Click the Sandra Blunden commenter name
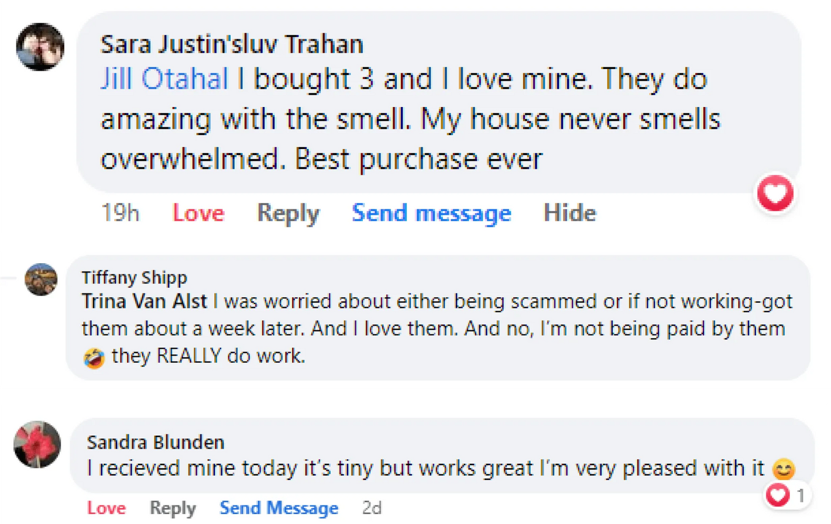Image resolution: width=831 pixels, height=524 pixels. (x=156, y=442)
